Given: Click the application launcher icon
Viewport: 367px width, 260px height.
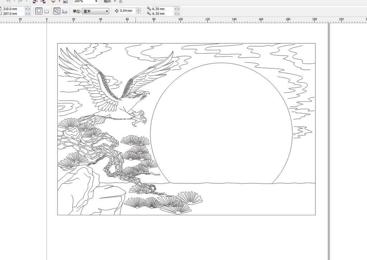Looking at the screenshot, I should pyautogui.click(x=53, y=1).
